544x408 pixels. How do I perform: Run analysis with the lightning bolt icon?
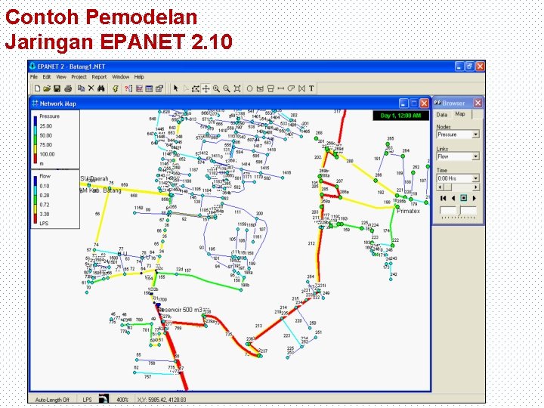[115, 88]
